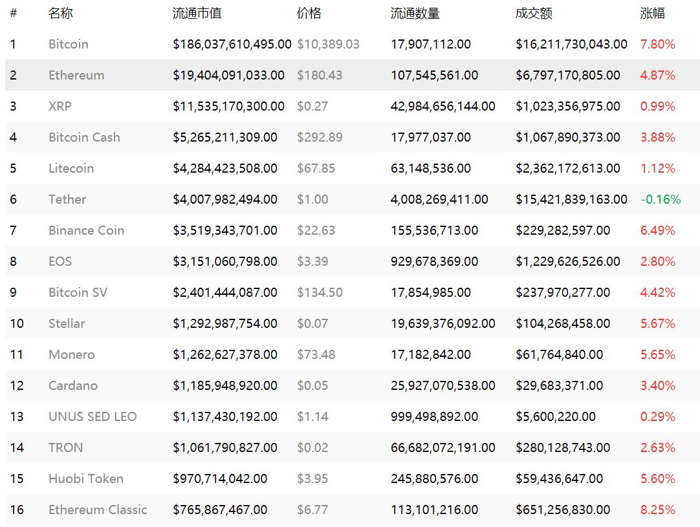Click the 名称 column header

[61, 14]
